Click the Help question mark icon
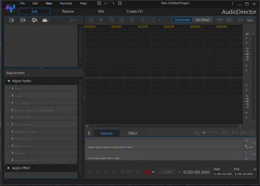Screen dimensions: 260x186 click(x=233, y=3)
